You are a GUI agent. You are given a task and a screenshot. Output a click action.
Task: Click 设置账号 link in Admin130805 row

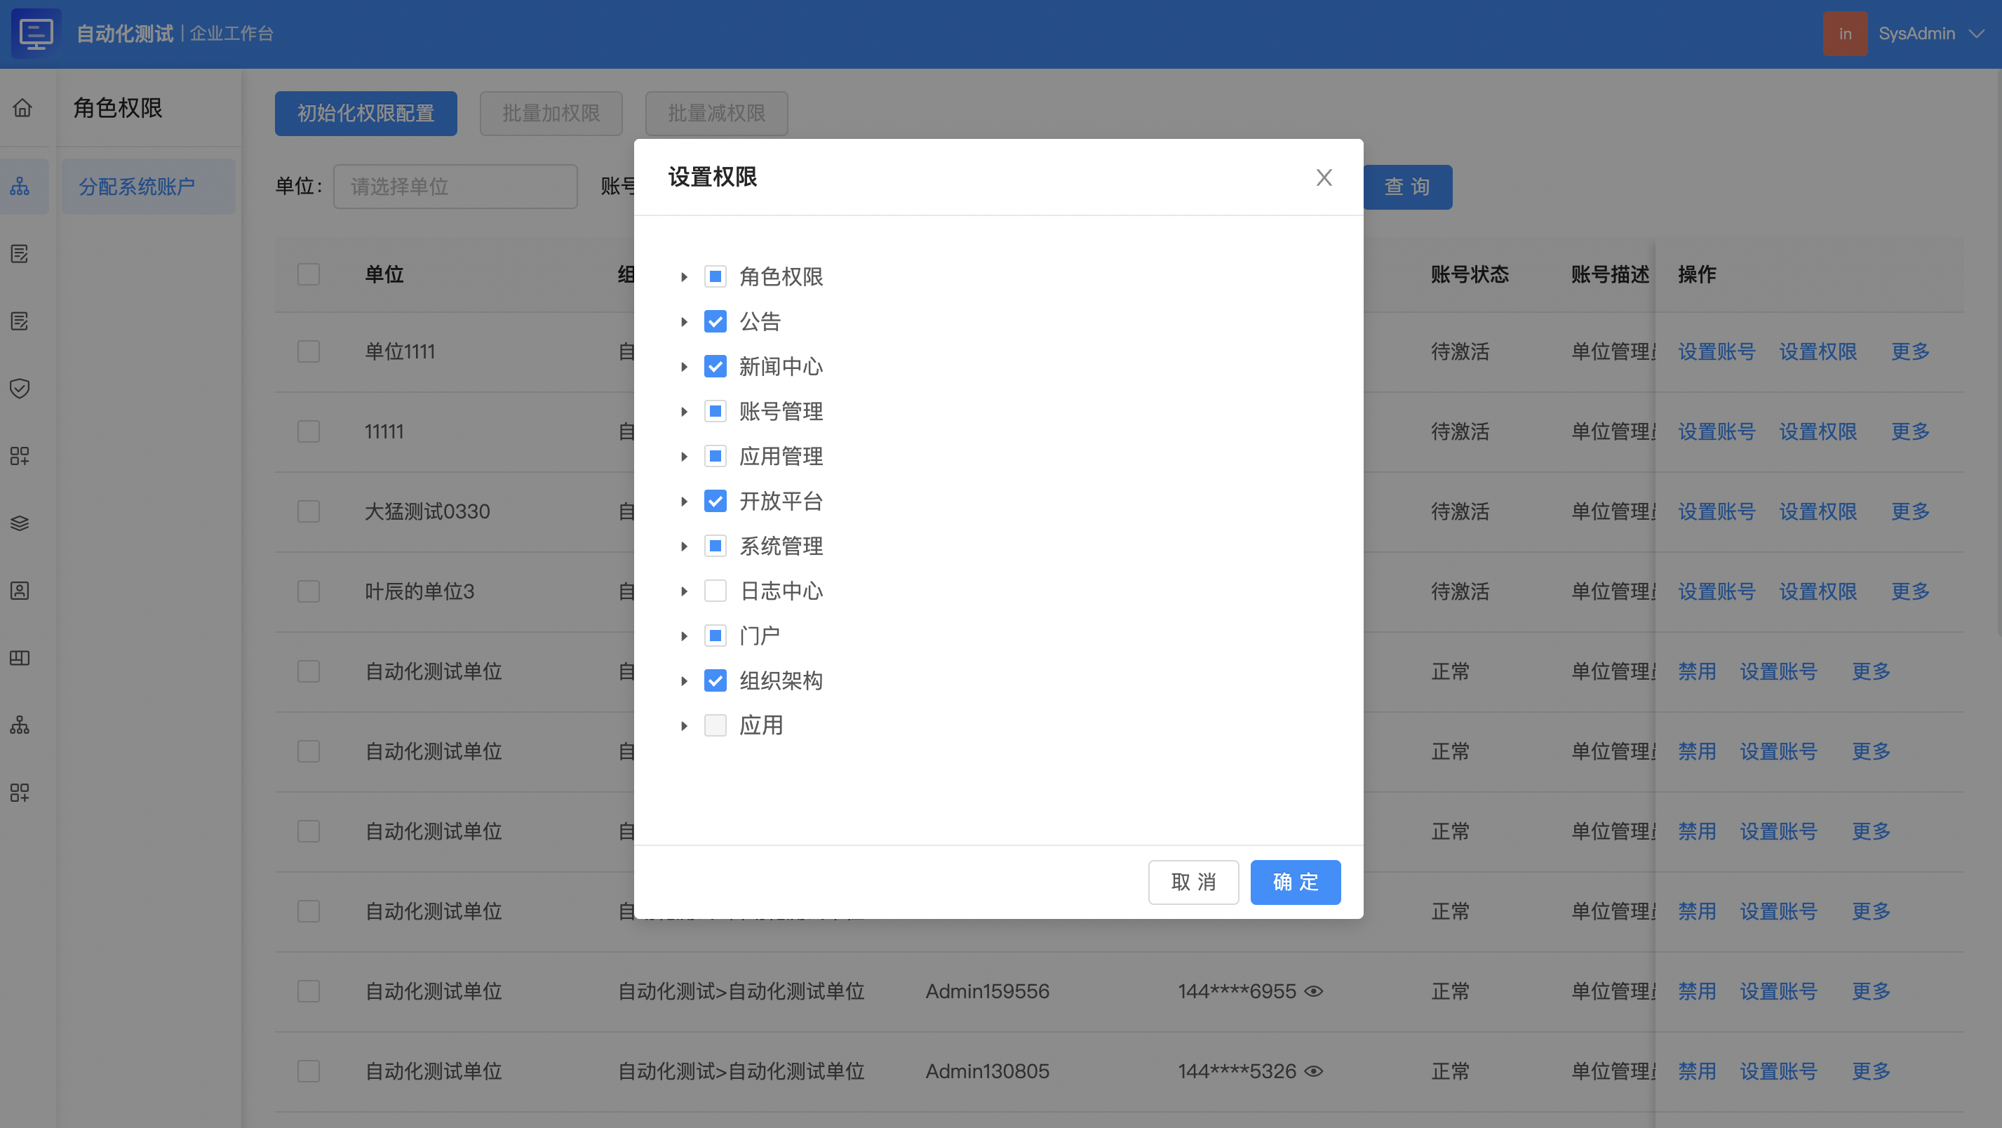coord(1778,1071)
